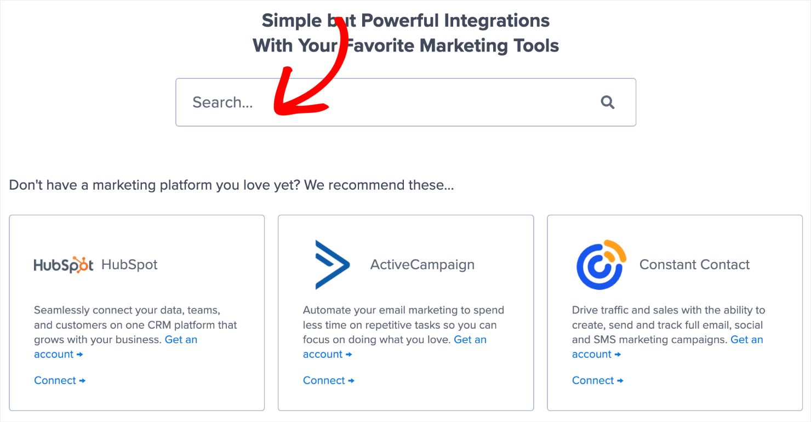
Task: Open ActiveCampaign's Get an account link
Action: 395,347
